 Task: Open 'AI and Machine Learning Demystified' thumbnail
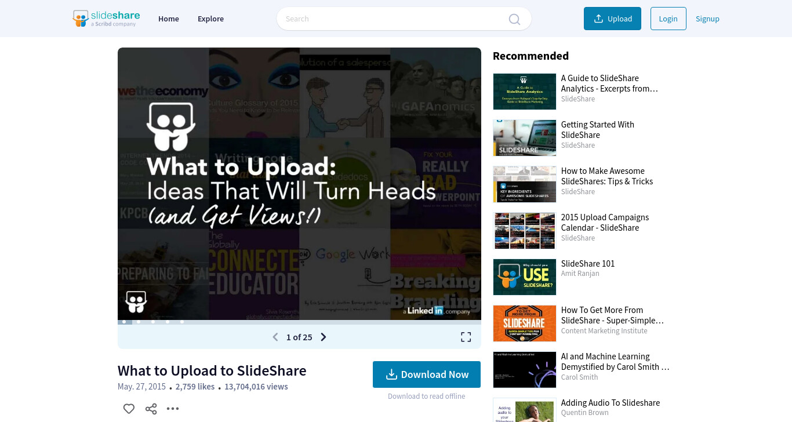point(525,370)
